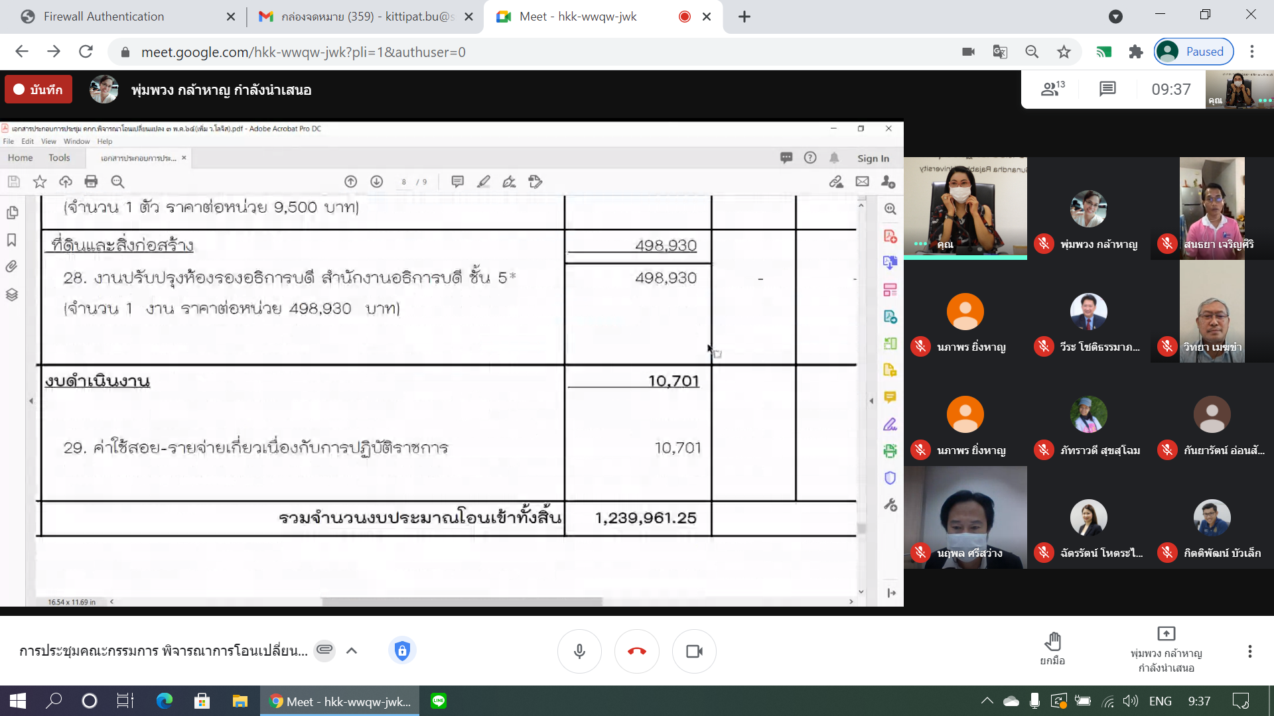1274x716 pixels.
Task: Expand meeting details chevron
Action: [352, 650]
